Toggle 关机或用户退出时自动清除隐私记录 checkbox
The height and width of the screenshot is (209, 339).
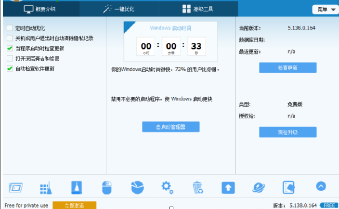(10, 38)
